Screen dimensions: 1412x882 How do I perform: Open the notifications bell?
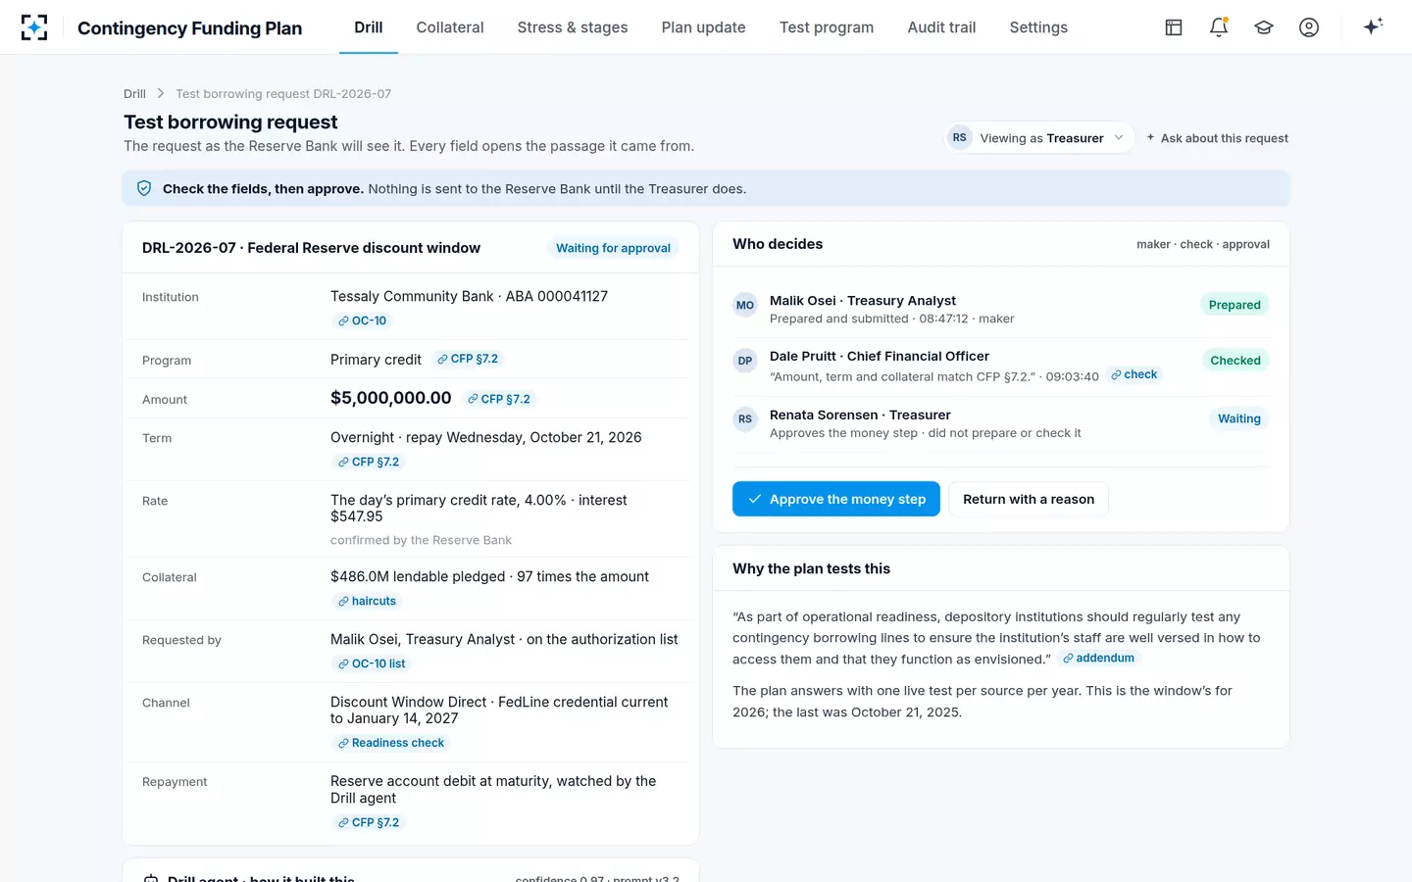point(1219,27)
